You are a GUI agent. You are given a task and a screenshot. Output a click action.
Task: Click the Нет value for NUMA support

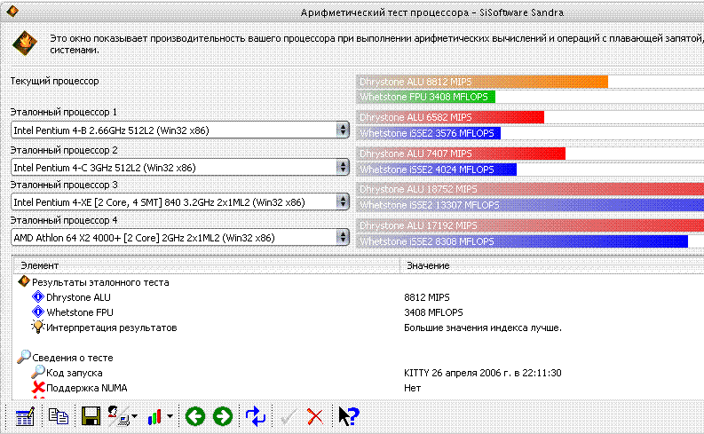tap(412, 388)
